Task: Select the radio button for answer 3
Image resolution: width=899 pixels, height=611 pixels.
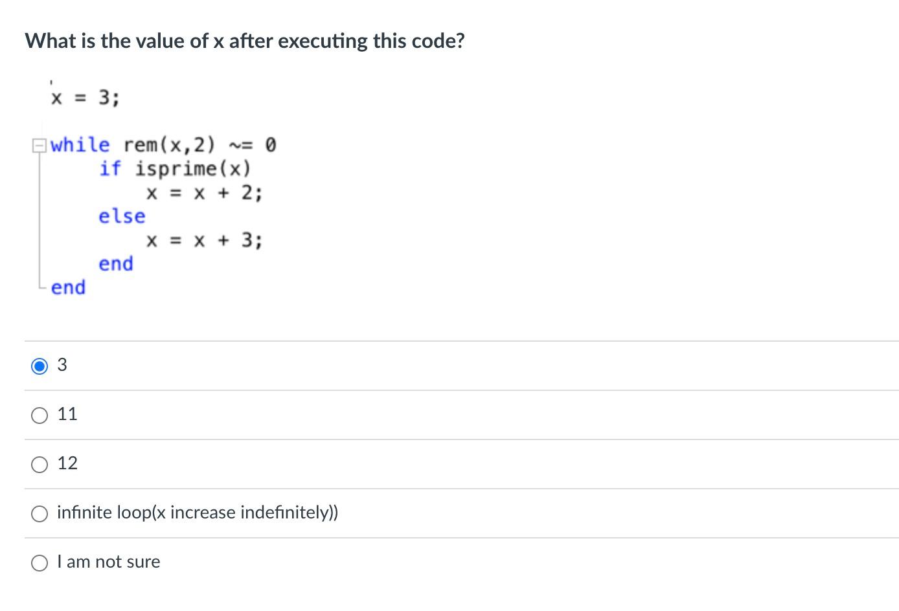Action: [x=40, y=366]
